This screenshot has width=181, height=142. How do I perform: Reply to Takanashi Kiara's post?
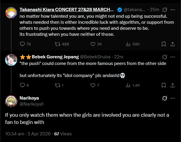[x=22, y=44]
